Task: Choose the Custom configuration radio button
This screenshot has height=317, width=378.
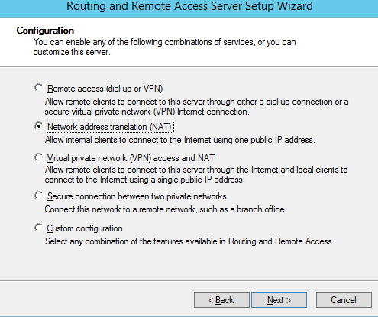Action: [x=39, y=228]
